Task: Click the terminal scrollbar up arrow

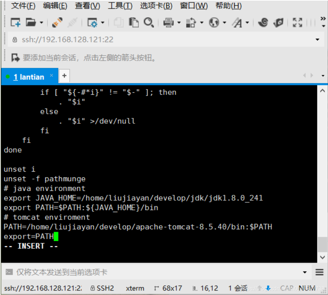Action: coord(322,91)
